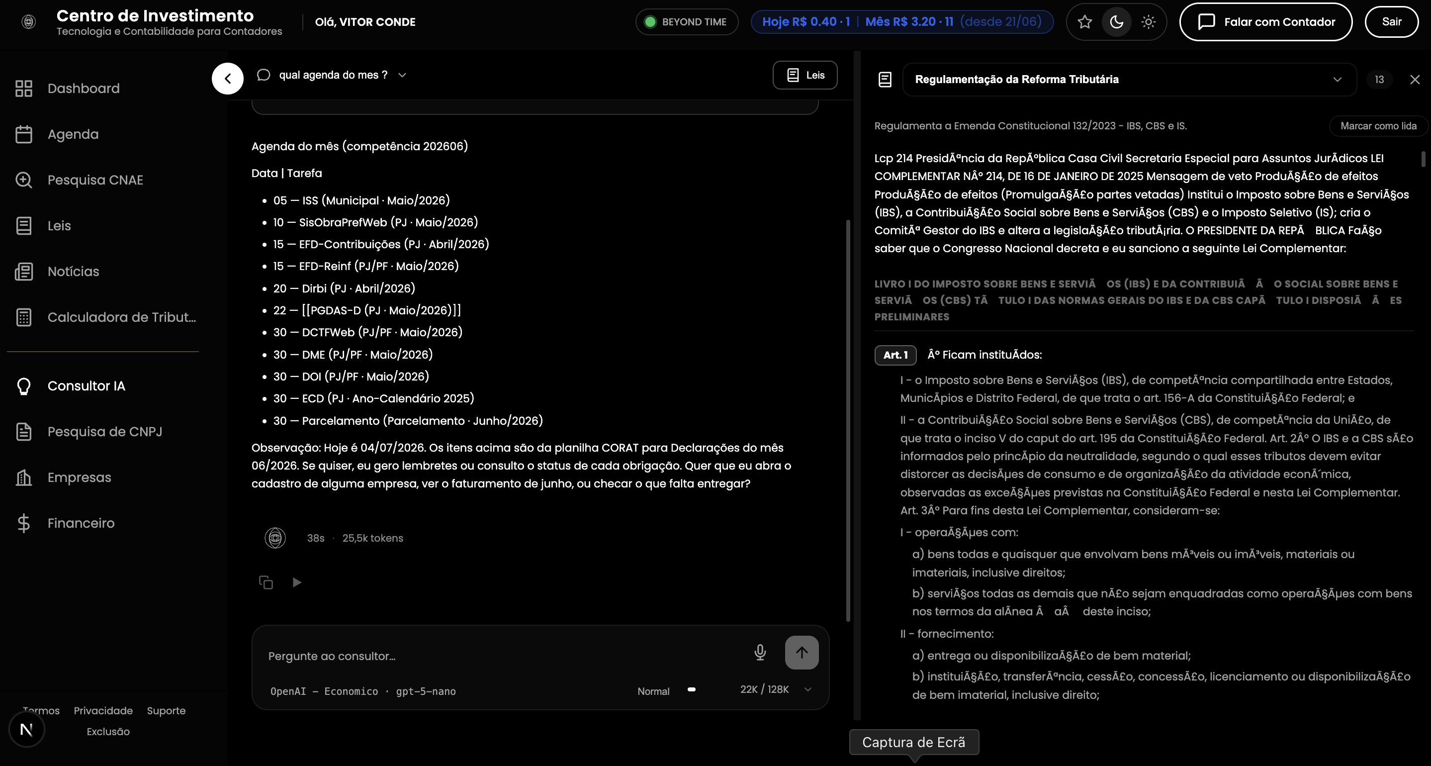Open Pesquisa de CNPJ
Viewport: 1431px width, 766px height.
105,431
